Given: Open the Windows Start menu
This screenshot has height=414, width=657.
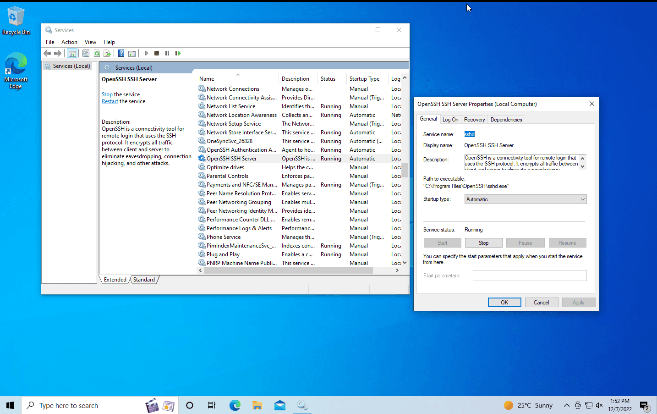Looking at the screenshot, I should pos(10,405).
